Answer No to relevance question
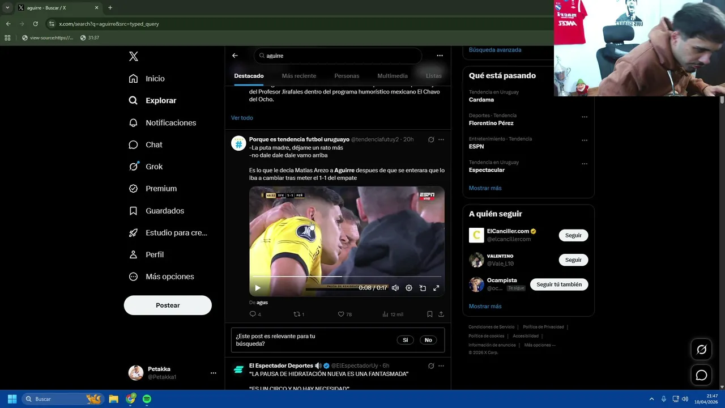Image resolution: width=725 pixels, height=408 pixels. click(x=428, y=340)
